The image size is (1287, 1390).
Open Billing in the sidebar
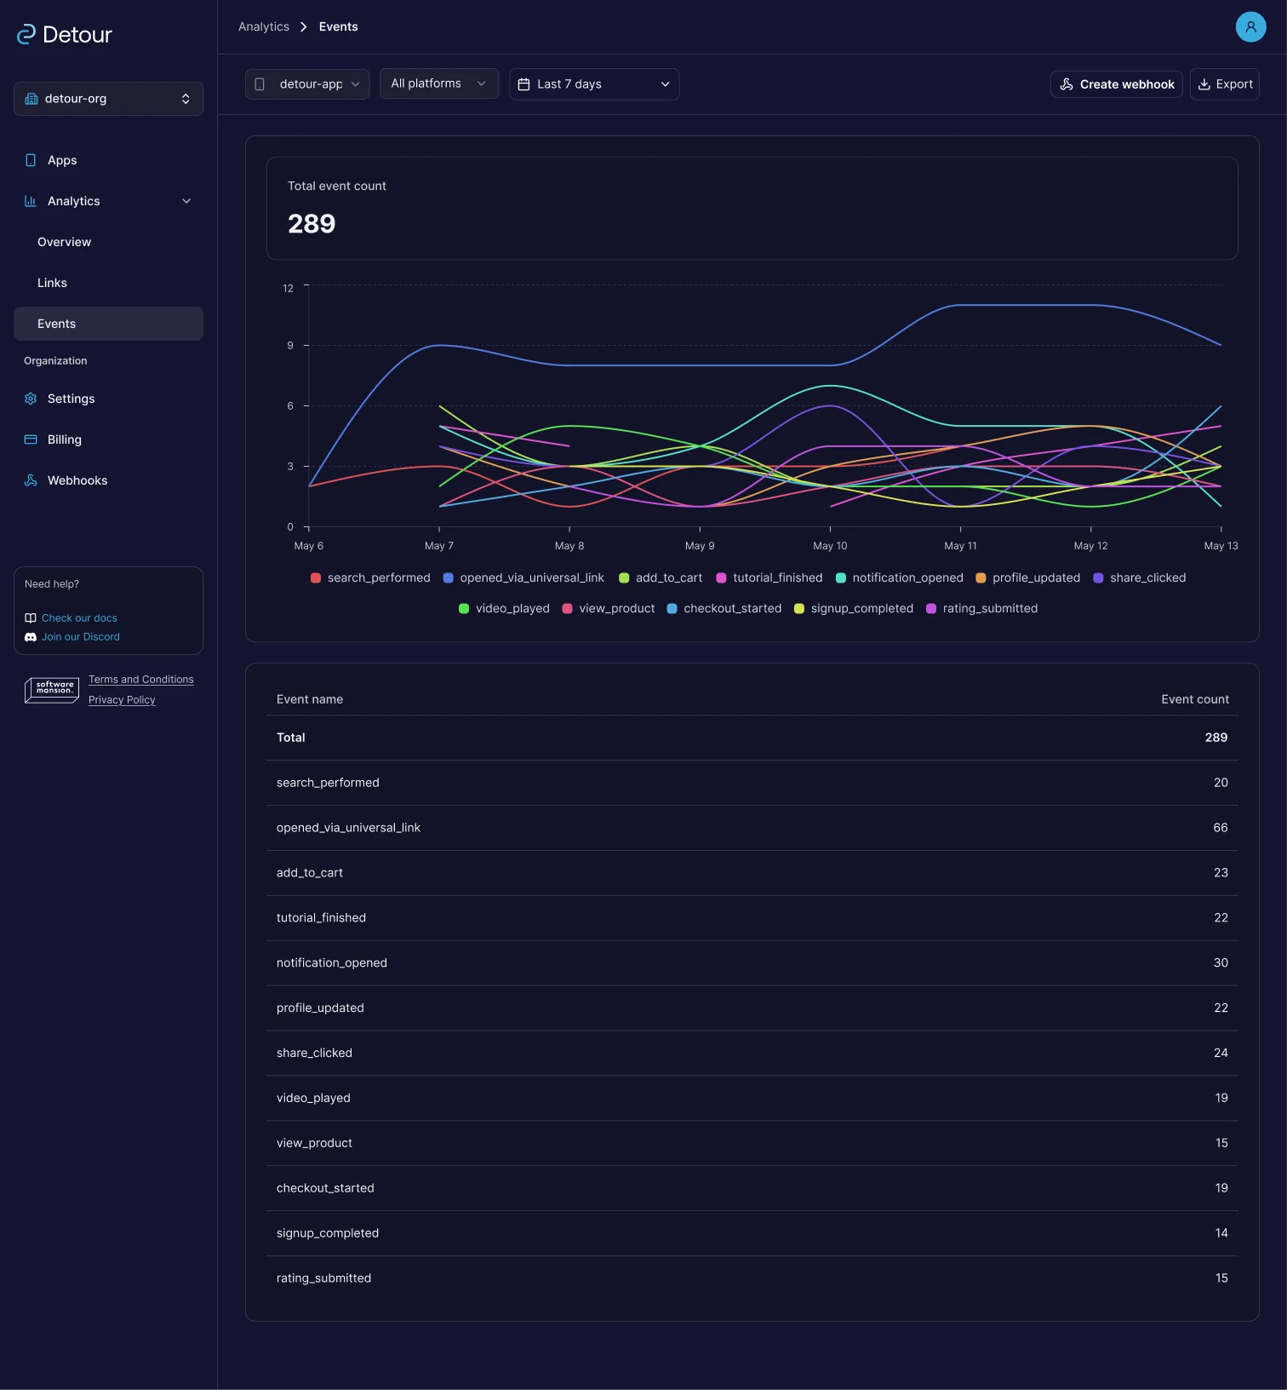[108, 439]
